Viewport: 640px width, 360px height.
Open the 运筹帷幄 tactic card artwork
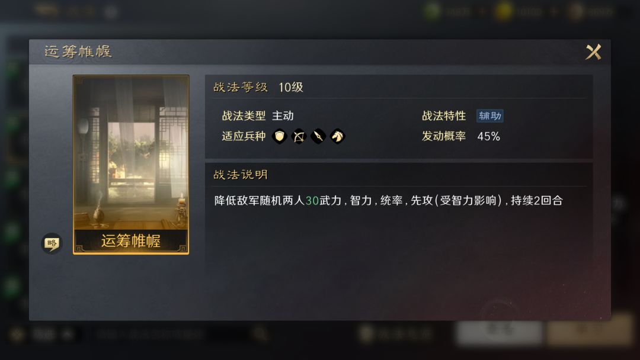(131, 165)
